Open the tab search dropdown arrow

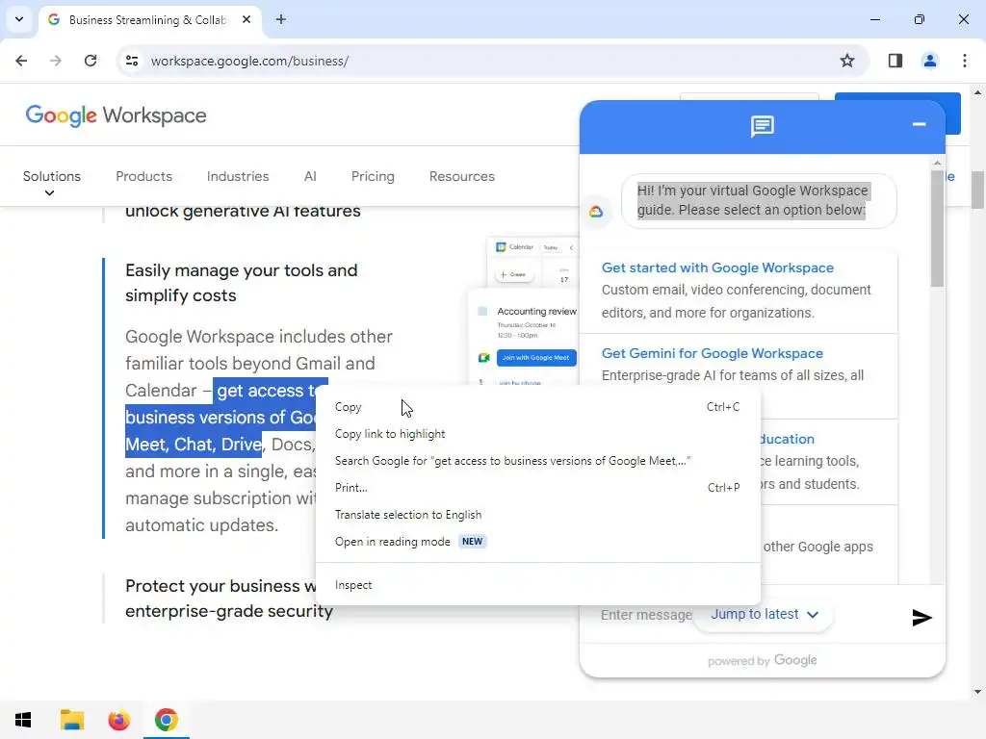(x=19, y=19)
